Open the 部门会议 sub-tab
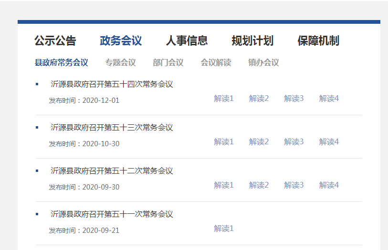Screen dimensions: 388x250 click(168, 63)
